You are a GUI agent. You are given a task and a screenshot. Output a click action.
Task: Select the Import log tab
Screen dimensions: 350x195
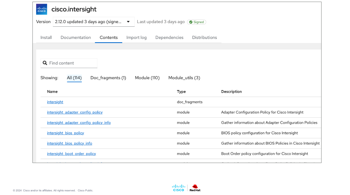click(136, 38)
